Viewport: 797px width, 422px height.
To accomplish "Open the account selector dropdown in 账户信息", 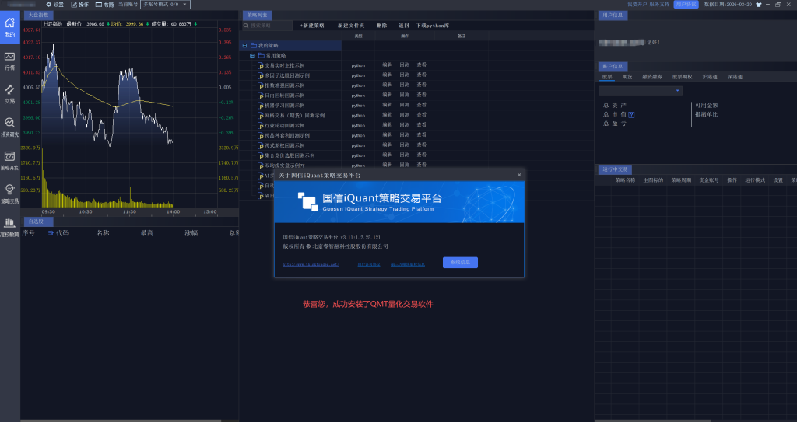I will [x=640, y=90].
